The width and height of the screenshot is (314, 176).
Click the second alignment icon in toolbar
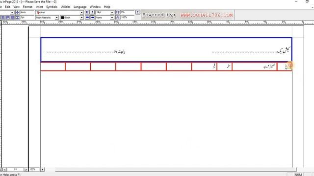click(8, 18)
